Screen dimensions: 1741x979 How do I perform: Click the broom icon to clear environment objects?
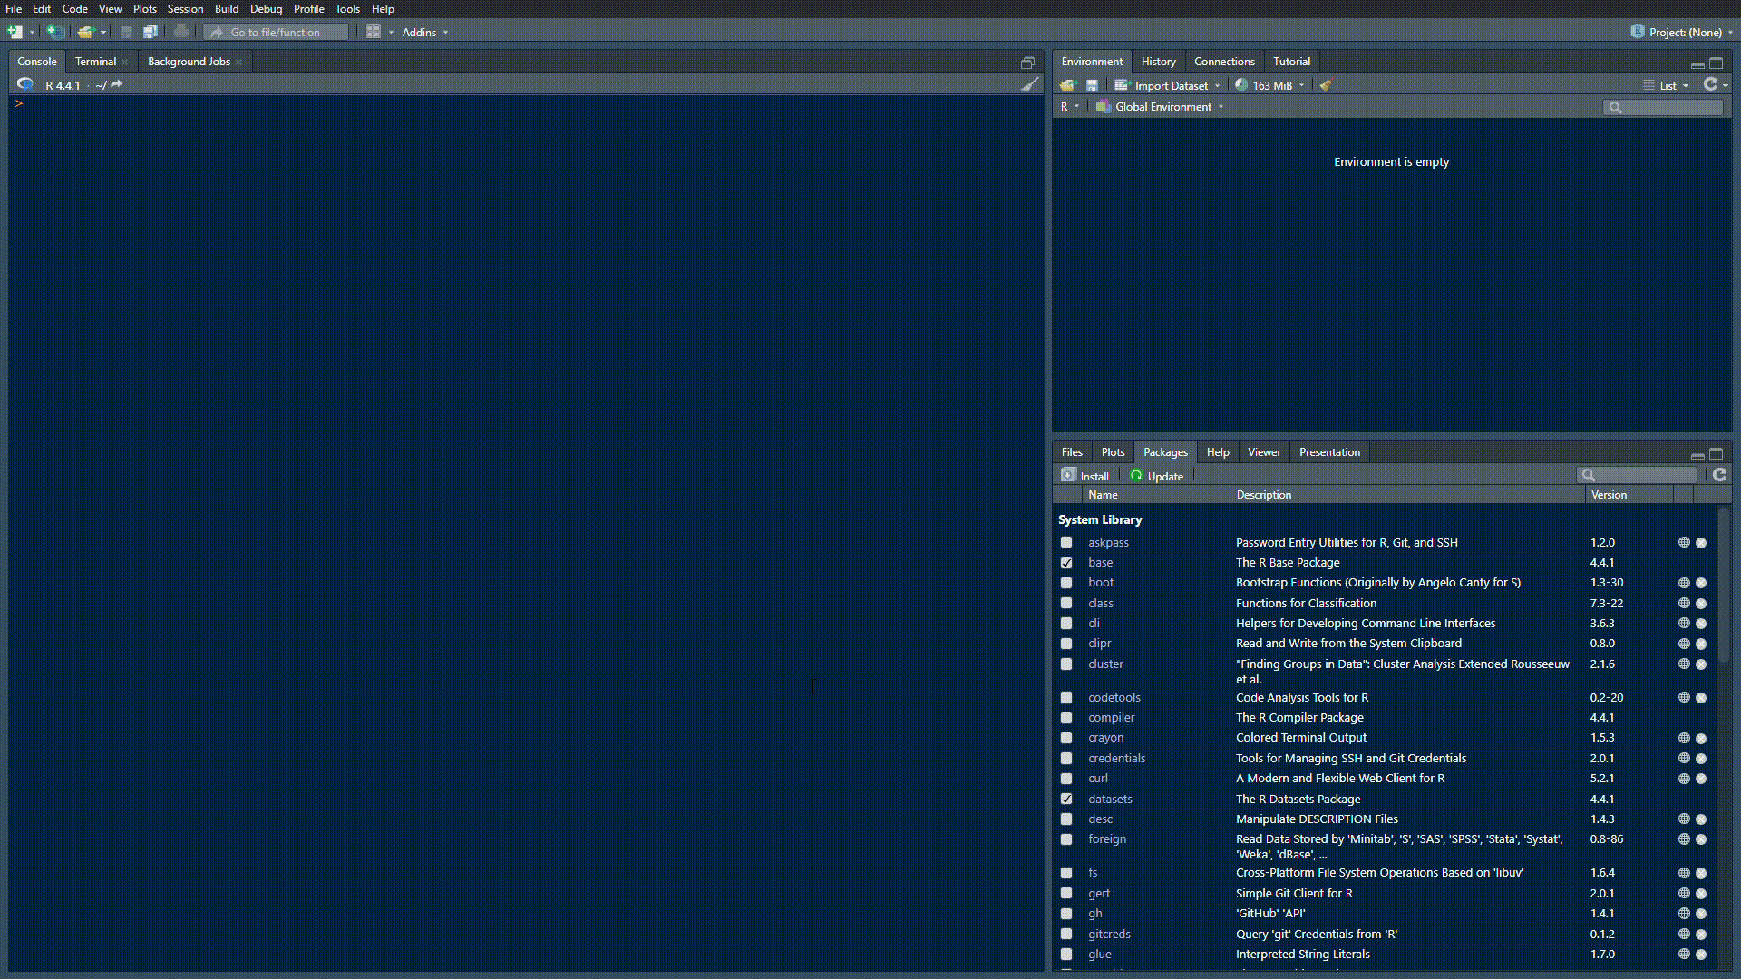click(x=1327, y=85)
